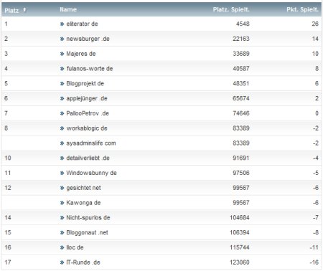Click the arrow icon before PalooPetrov .de
This screenshot has height=271, width=323.
coord(62,113)
